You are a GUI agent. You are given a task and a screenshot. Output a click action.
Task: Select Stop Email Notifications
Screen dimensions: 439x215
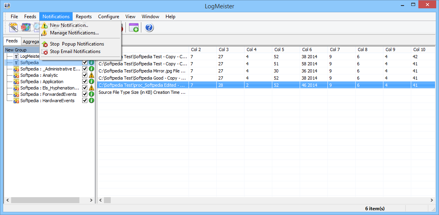click(81, 51)
